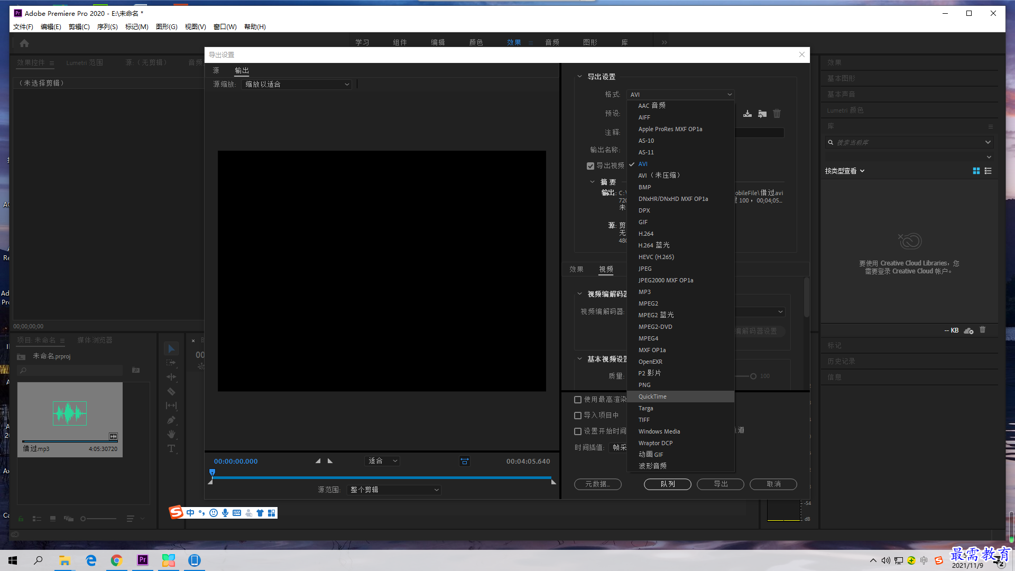Click the library search field
This screenshot has height=571, width=1015.
pyautogui.click(x=909, y=142)
